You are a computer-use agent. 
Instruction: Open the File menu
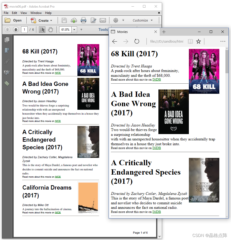pos(6,13)
